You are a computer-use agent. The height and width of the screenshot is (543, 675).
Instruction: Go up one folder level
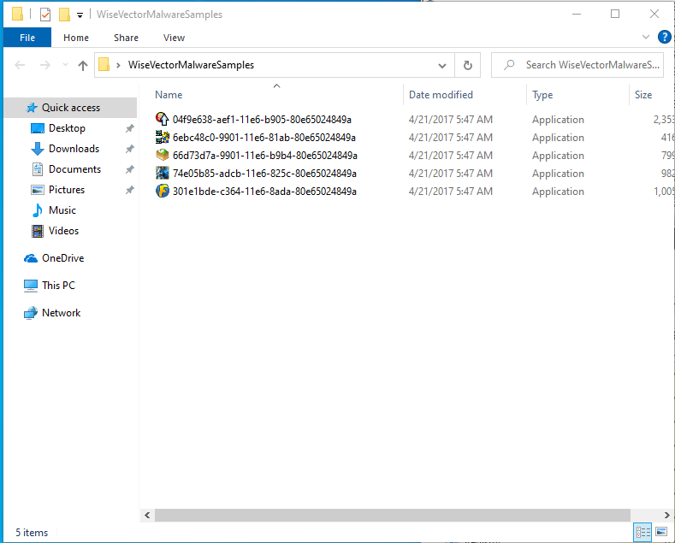[x=83, y=65]
